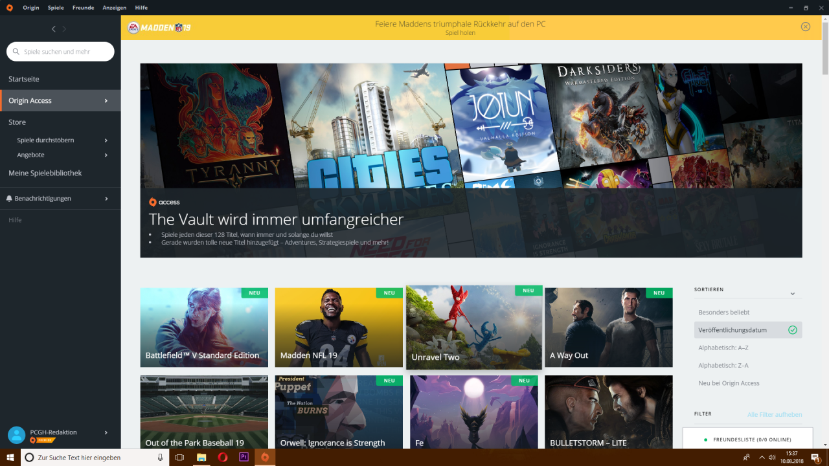Image resolution: width=829 pixels, height=466 pixels.
Task: Collapse the Sortieren section chevron
Action: coord(792,294)
